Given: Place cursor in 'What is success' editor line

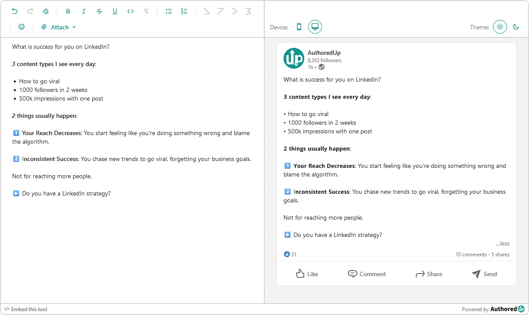Looking at the screenshot, I should pyautogui.click(x=61, y=47).
